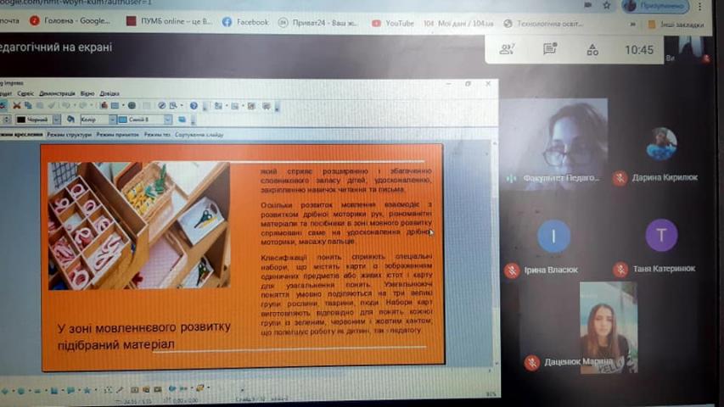Click the paint bucket area fill icon
724x407 pixels.
pyautogui.click(x=70, y=119)
